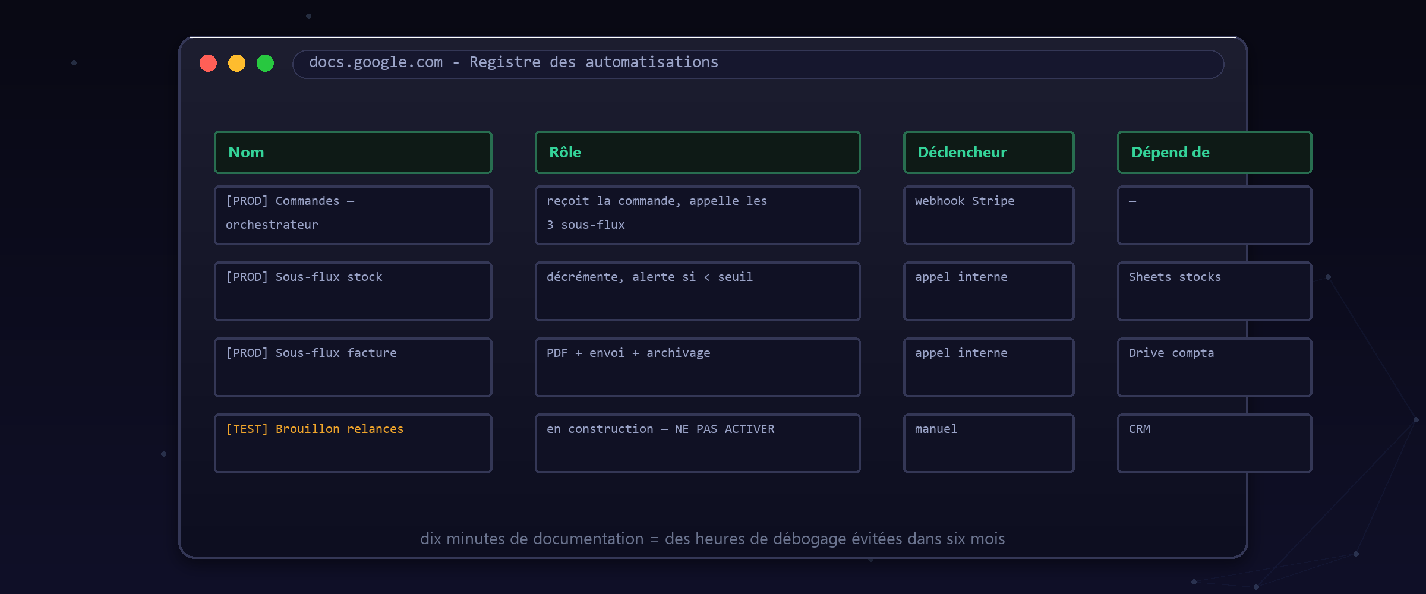Click the 'reçoit la commande, appelle les 3 sous-flux' cell

point(698,215)
